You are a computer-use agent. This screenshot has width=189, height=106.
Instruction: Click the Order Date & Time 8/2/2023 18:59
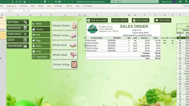[x=137, y=35]
